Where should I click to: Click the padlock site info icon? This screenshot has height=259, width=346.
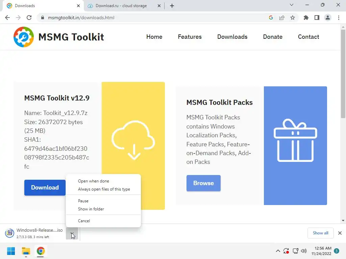pos(43,18)
